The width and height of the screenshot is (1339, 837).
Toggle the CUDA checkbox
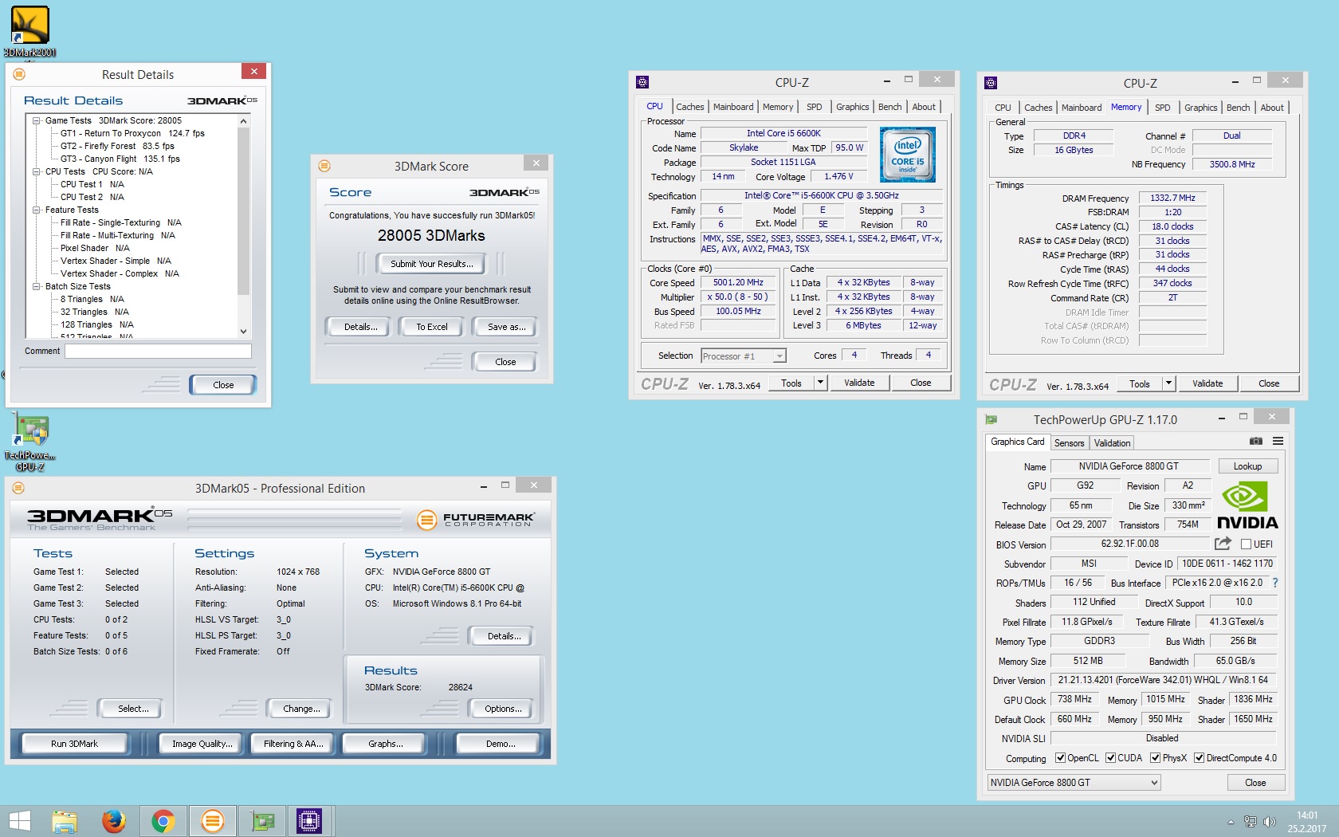tap(1110, 758)
